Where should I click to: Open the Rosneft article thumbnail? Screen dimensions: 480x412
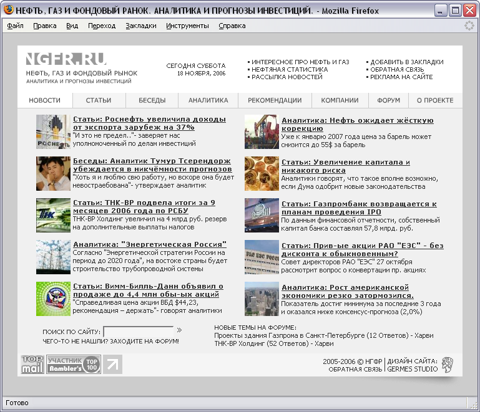click(53, 132)
